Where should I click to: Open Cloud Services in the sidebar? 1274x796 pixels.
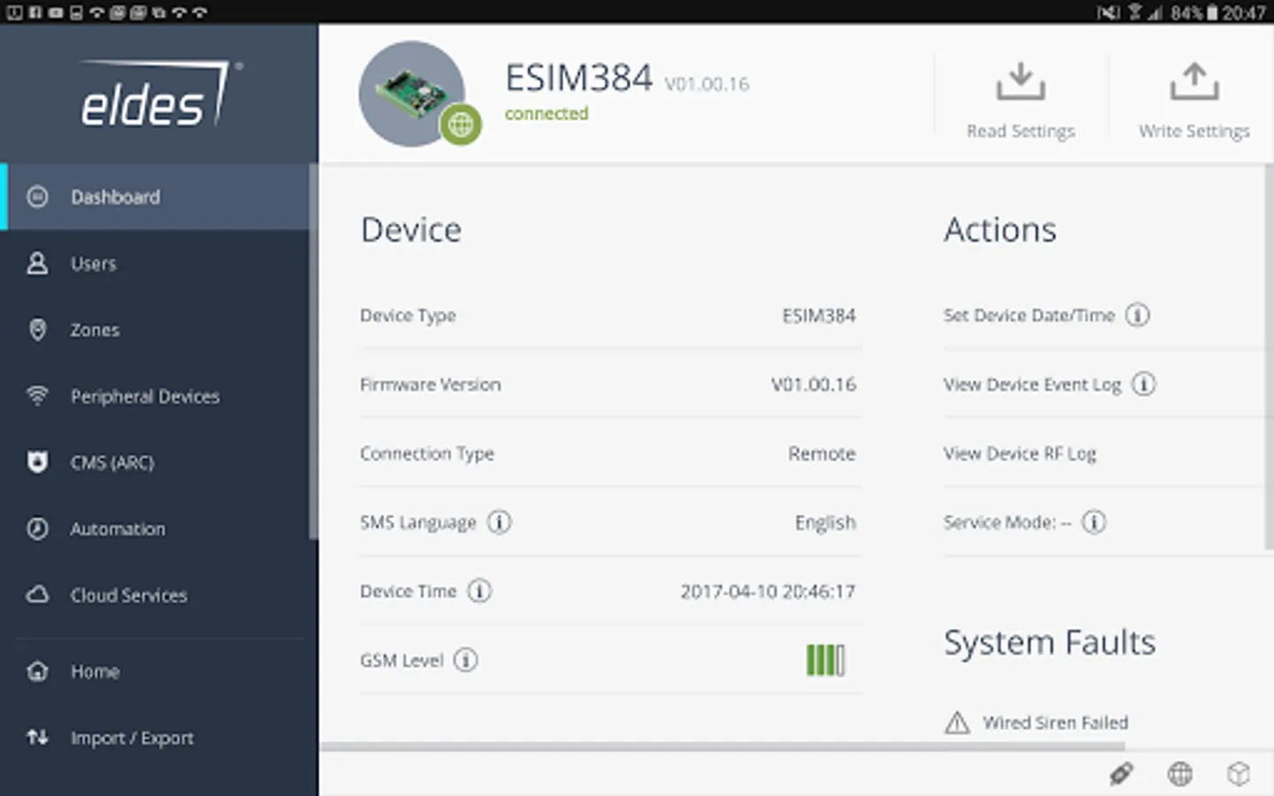point(159,594)
